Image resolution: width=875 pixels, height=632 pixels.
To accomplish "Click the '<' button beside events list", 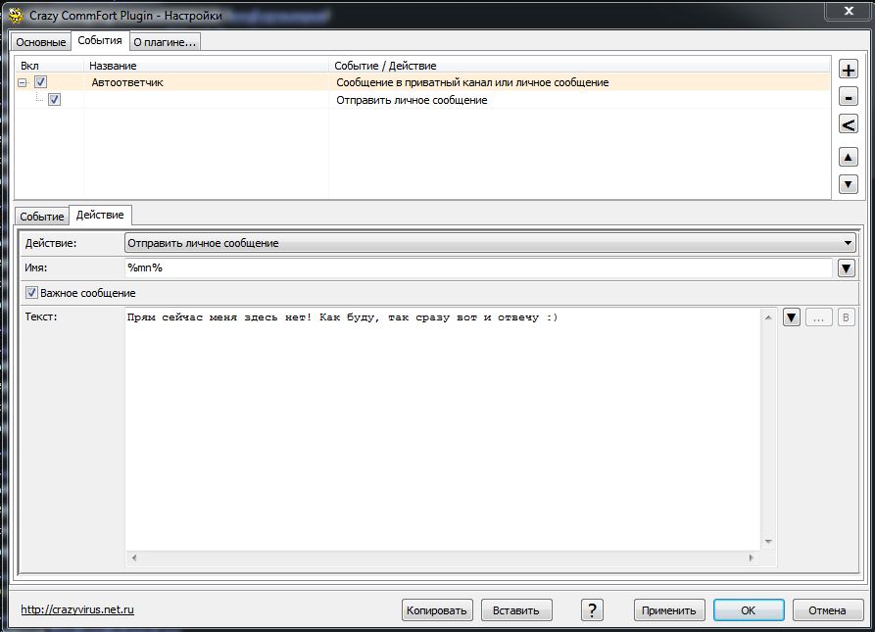I will click(x=849, y=124).
